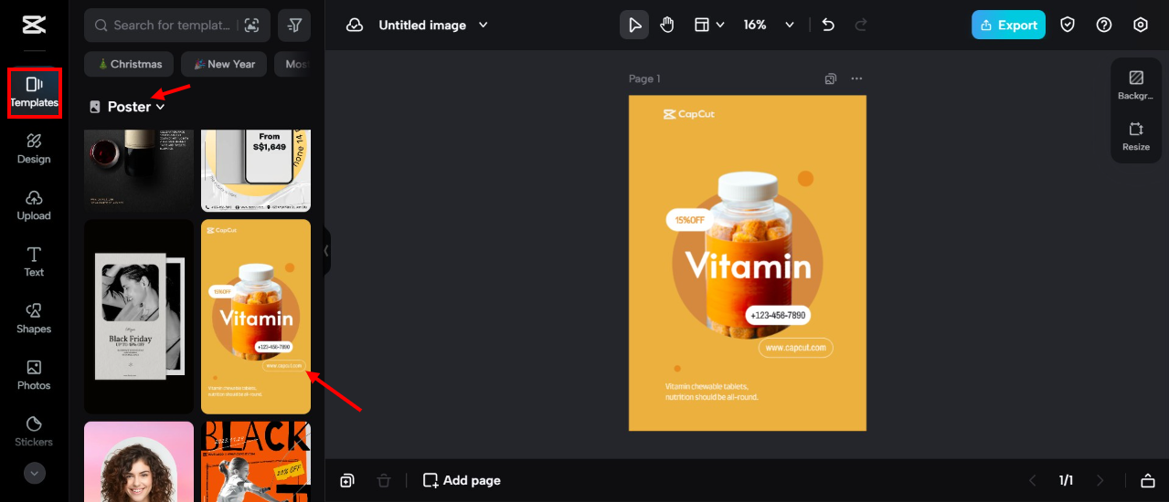This screenshot has height=502, width=1169.
Task: Select the Vitamin title text on canvas
Action: coord(748,266)
